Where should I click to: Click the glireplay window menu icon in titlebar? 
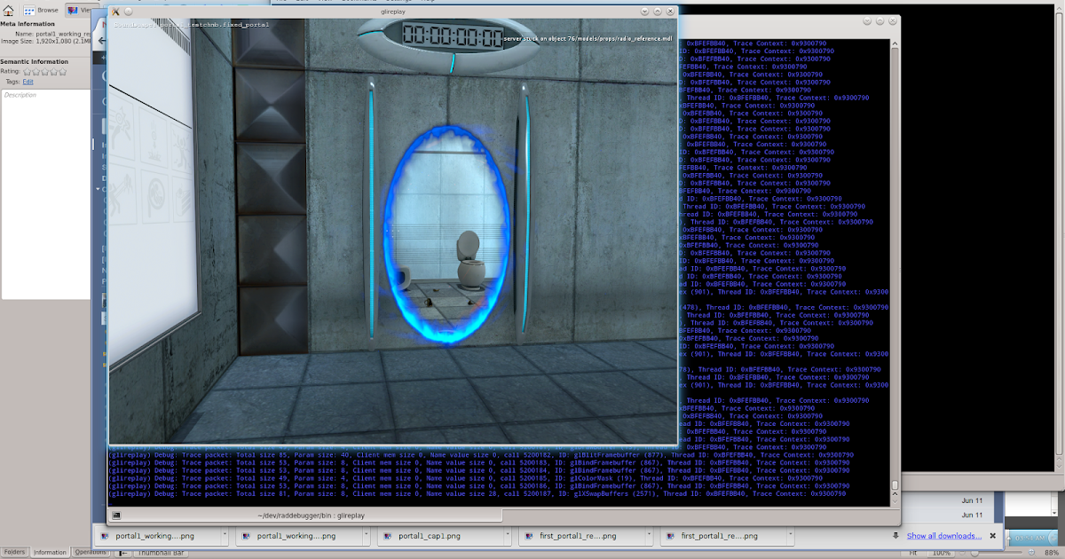(x=115, y=12)
